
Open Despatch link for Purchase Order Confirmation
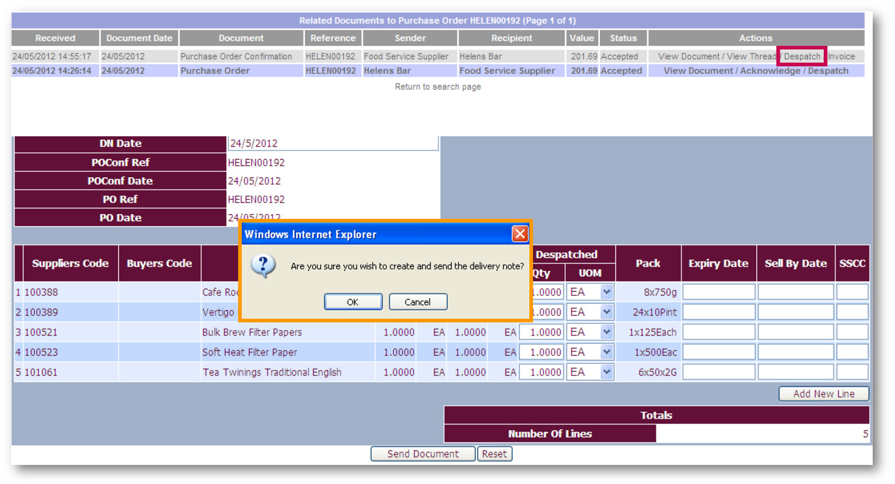coord(802,56)
